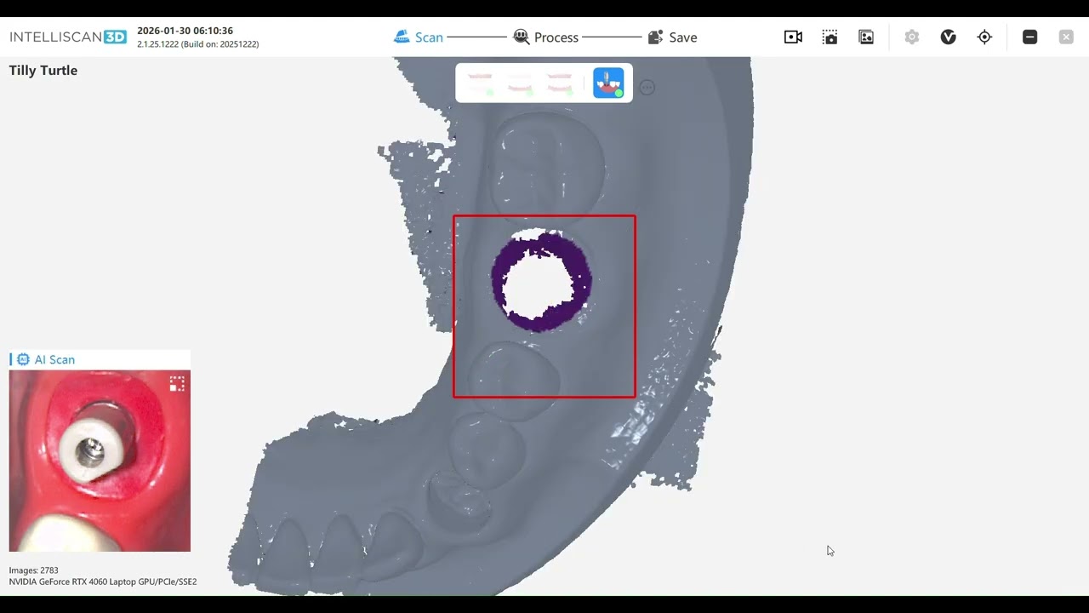This screenshot has width=1089, height=613.
Task: Click the round V logo icon
Action: tap(949, 37)
